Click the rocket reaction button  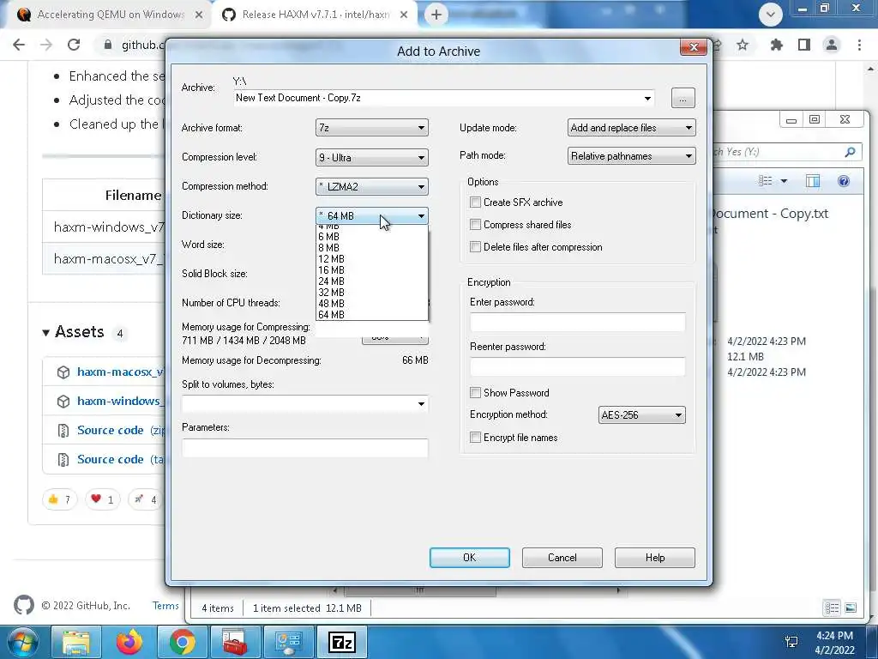tap(146, 499)
